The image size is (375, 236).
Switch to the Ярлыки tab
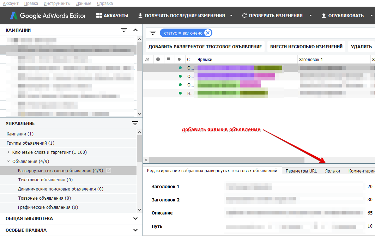(332, 171)
